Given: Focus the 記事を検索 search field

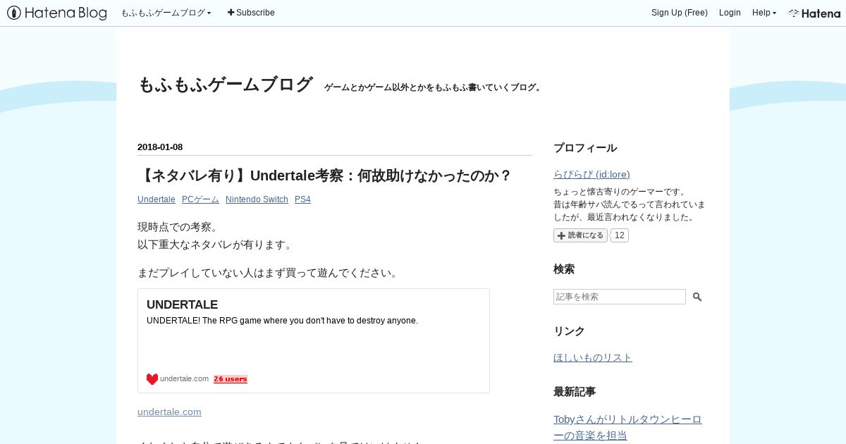Looking at the screenshot, I should tap(620, 297).
